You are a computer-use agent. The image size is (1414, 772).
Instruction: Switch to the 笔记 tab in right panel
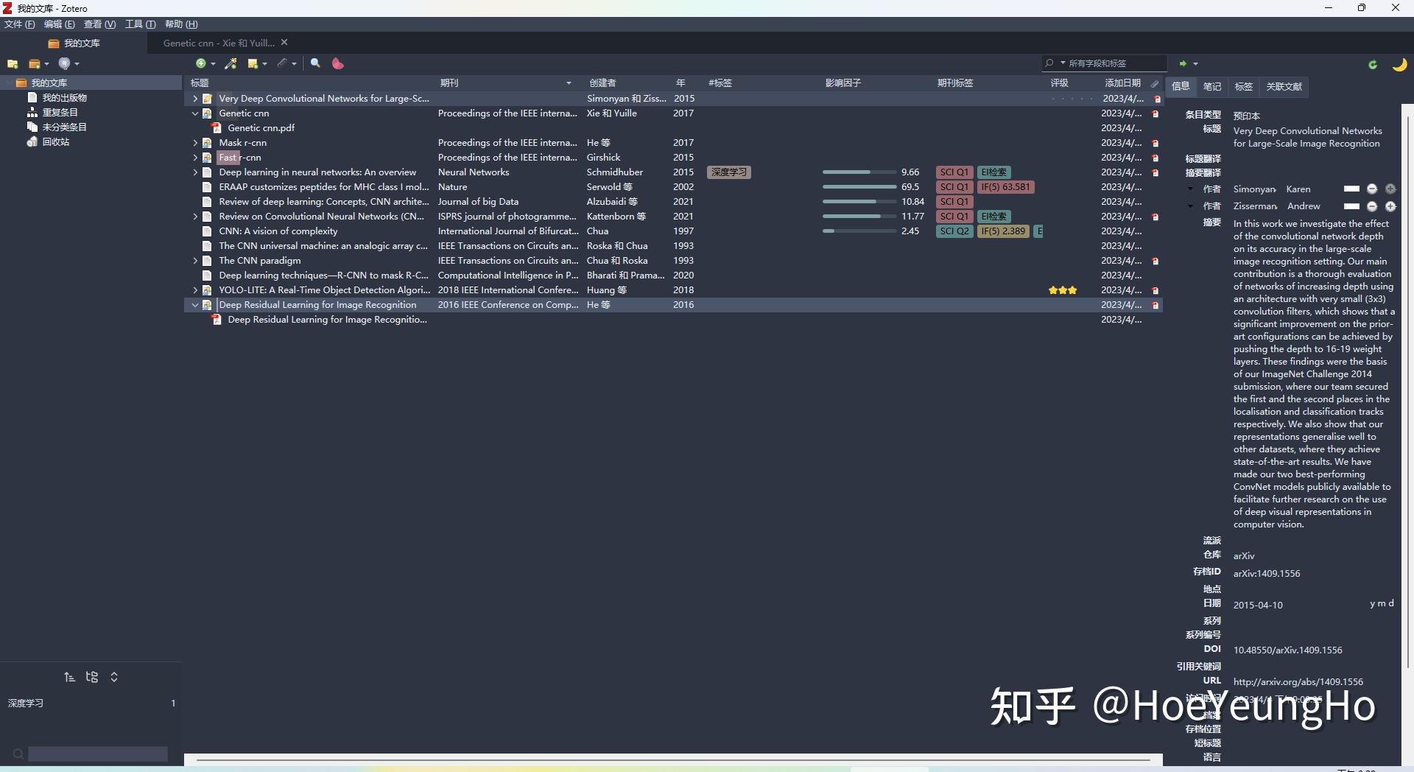click(1212, 86)
